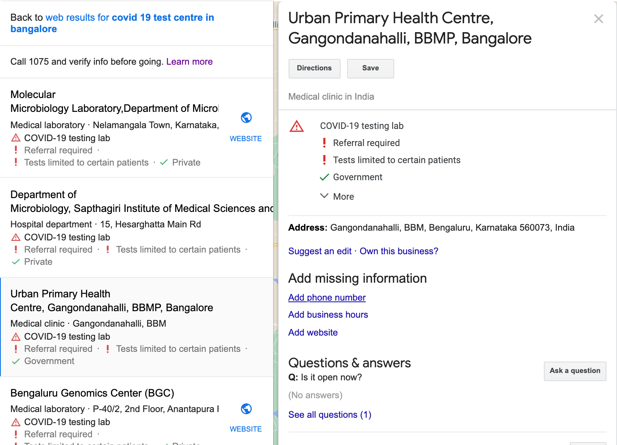The height and width of the screenshot is (445, 617).
Task: Open Department of Microbiology, Sapthagiri Institute listing
Action: click(x=141, y=201)
